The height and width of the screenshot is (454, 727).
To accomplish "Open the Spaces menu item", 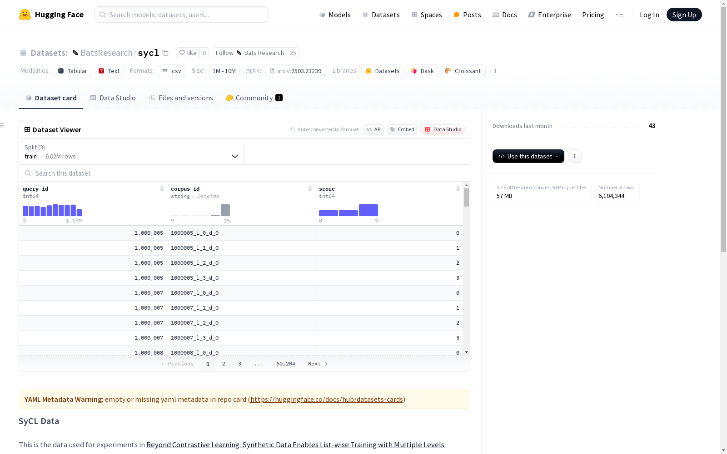I will (427, 15).
